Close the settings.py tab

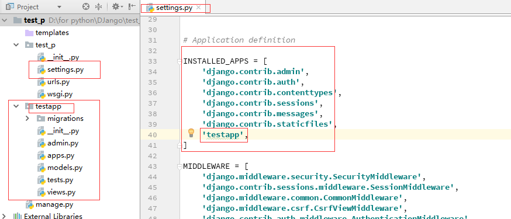198,8
